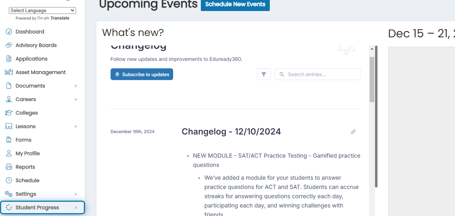Viewport: 455px width, 216px height.
Task: Click the Advisory Boards handshake icon
Action: 9,45
